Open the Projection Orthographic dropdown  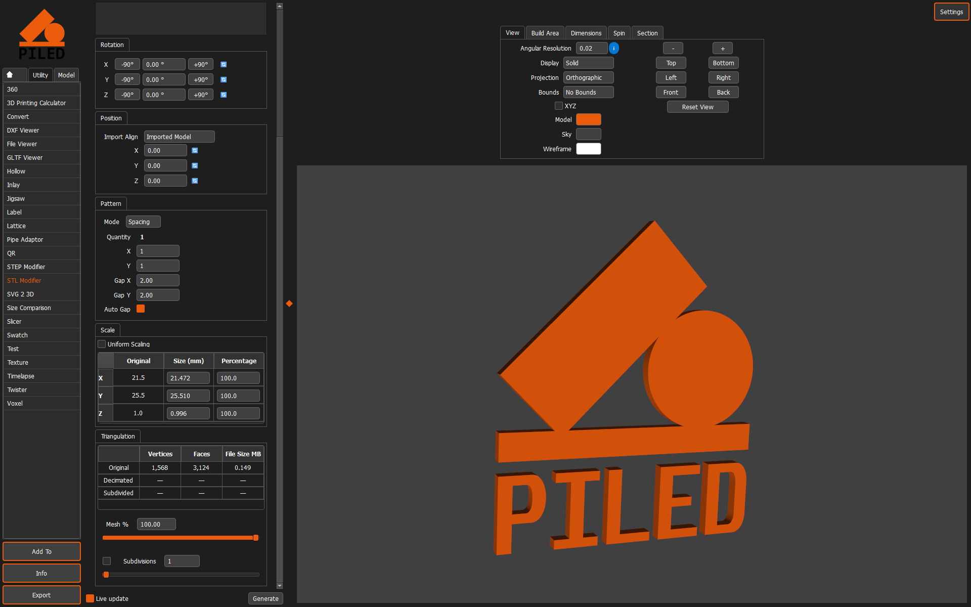(589, 78)
